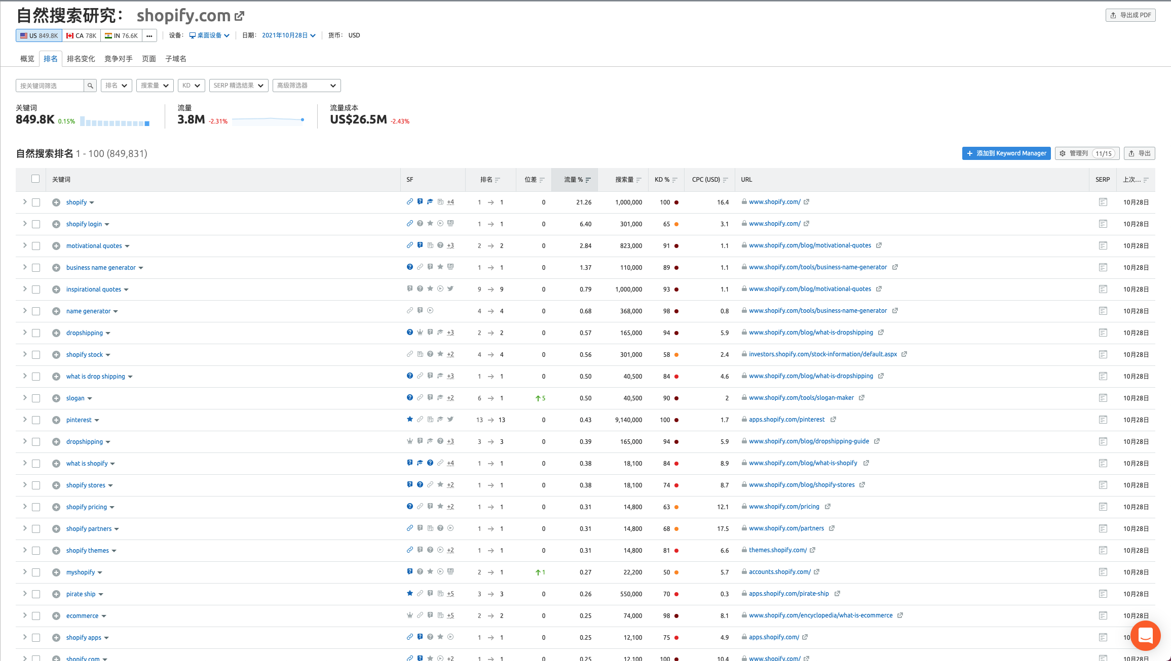Check the 'shopify login' row checkbox
This screenshot has height=661, width=1171.
point(36,224)
